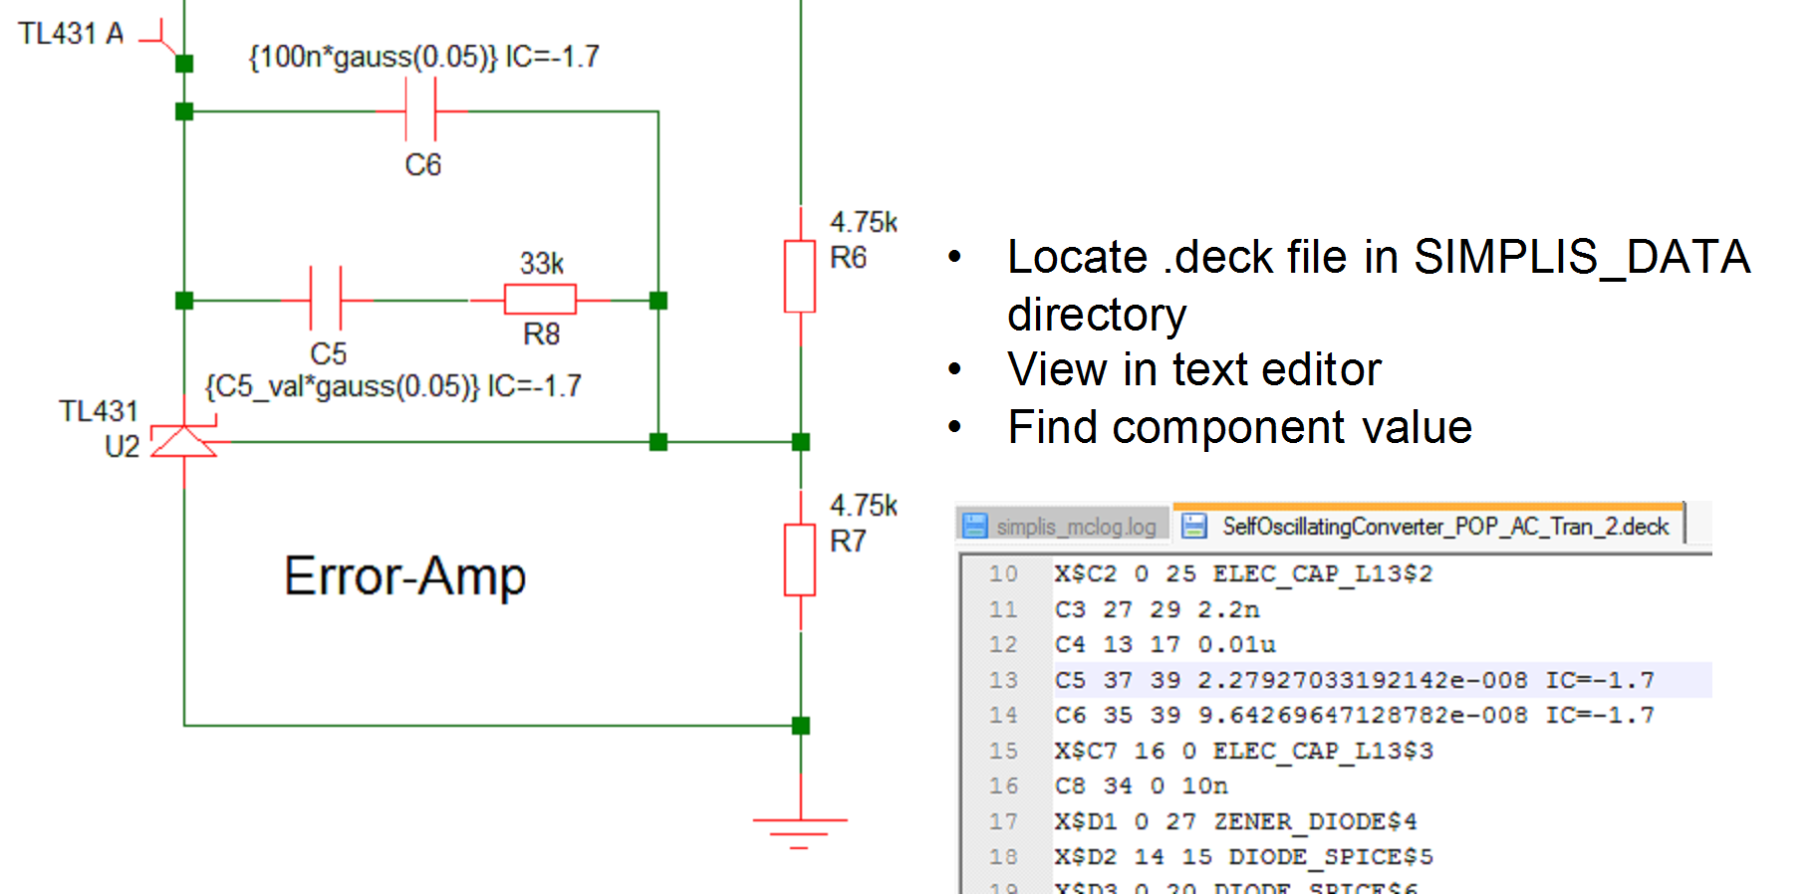This screenshot has height=894, width=1817.
Task: Click the R8 33k resistor symbol
Action: click(539, 299)
